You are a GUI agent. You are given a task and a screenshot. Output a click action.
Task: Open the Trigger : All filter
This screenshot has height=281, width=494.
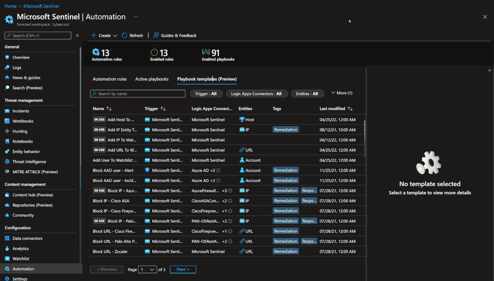click(x=206, y=94)
